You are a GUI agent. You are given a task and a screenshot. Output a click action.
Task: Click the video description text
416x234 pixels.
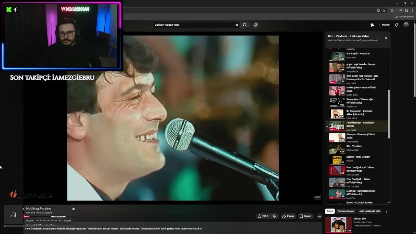pos(113,228)
